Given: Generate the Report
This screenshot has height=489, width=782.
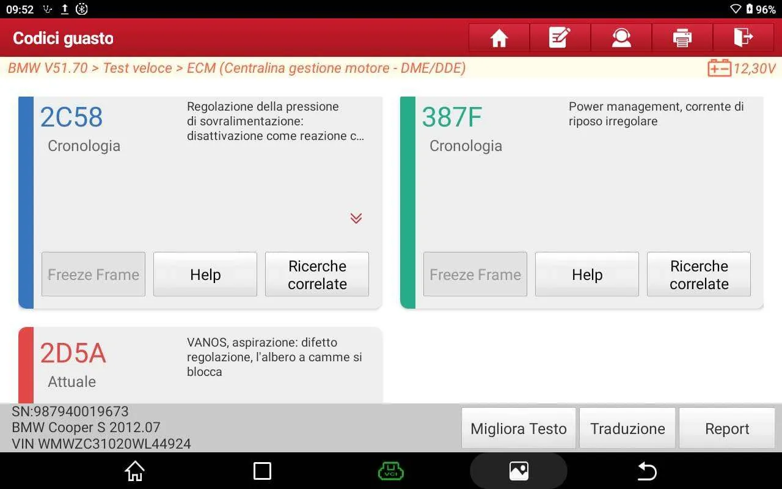Looking at the screenshot, I should [727, 429].
